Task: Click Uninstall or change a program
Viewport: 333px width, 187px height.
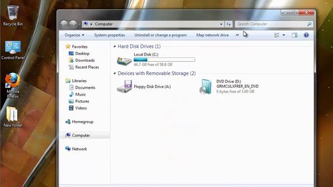Action: 161,35
